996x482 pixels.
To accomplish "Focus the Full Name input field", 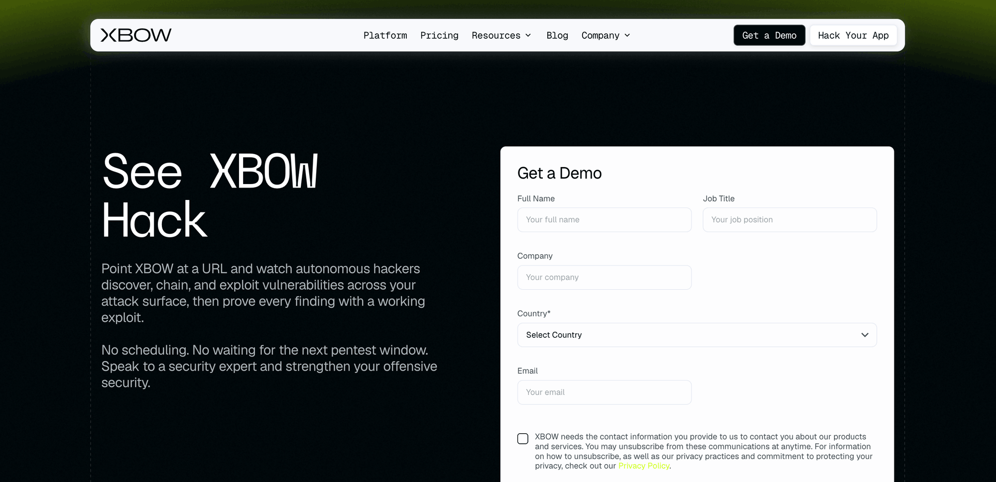I will click(x=605, y=220).
